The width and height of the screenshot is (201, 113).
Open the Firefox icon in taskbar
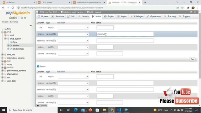pos(90,110)
